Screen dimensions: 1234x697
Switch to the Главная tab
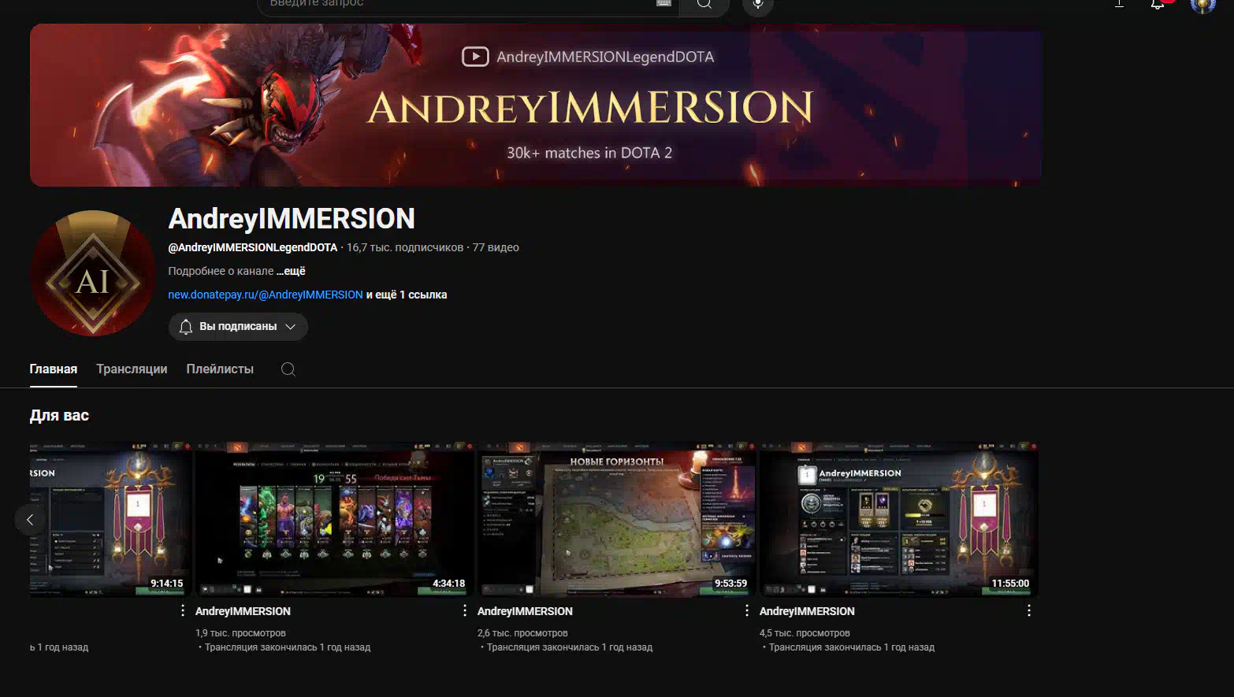[54, 369]
